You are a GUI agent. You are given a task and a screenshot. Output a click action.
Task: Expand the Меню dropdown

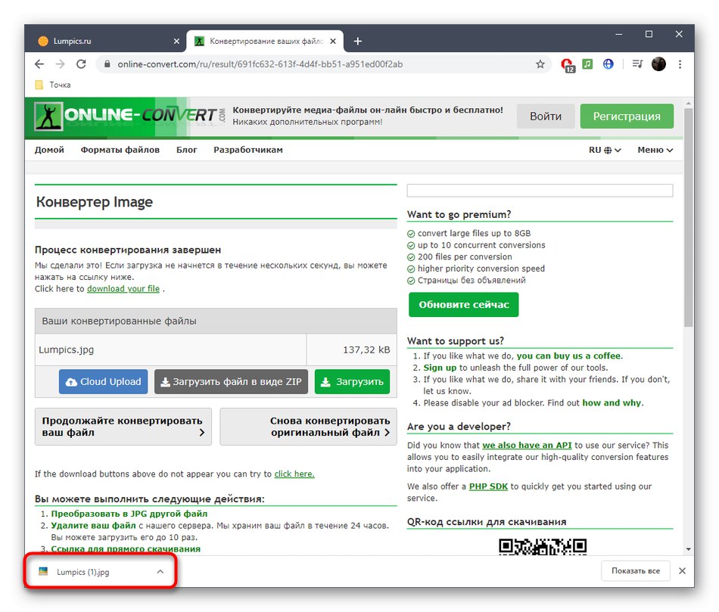[x=655, y=150]
